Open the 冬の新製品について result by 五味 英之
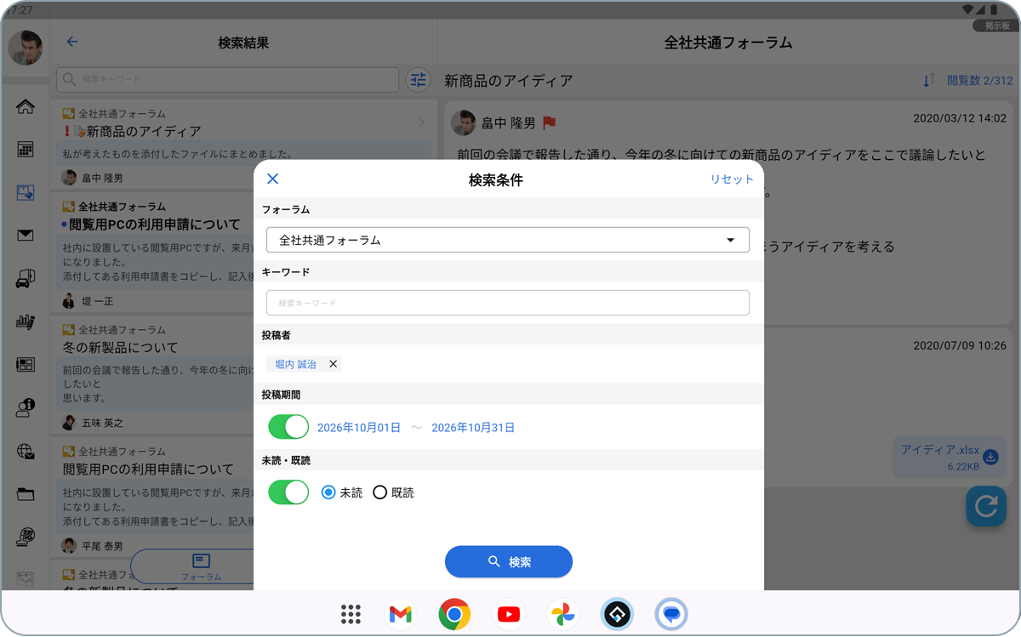The height and width of the screenshot is (637, 1021). [x=153, y=375]
